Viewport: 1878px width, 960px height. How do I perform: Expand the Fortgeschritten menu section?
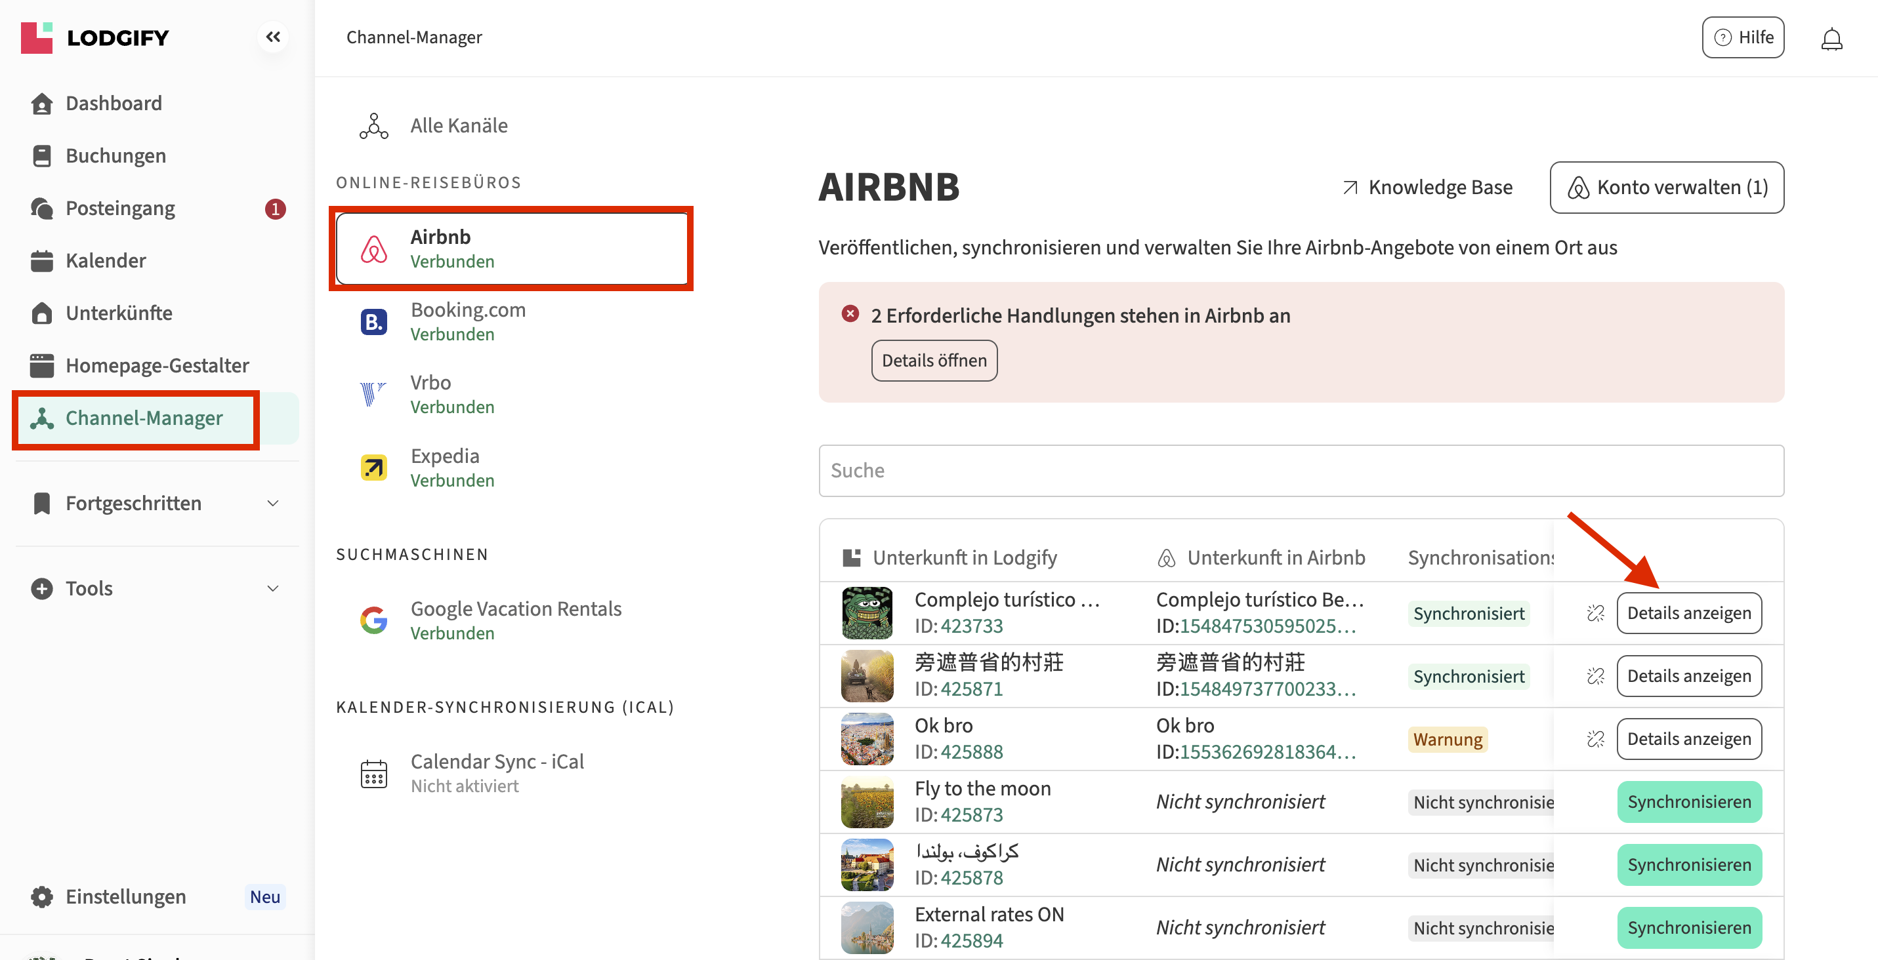point(273,504)
